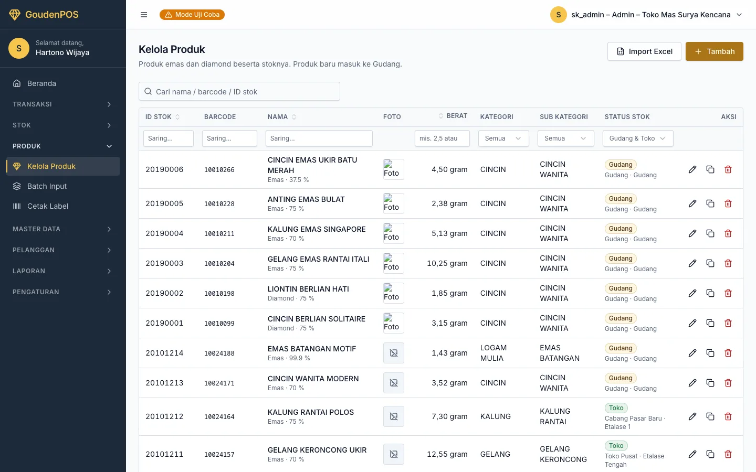Edit product CINCIN EMAS UKIR BATU MERAH
The width and height of the screenshot is (756, 472).
pos(692,169)
